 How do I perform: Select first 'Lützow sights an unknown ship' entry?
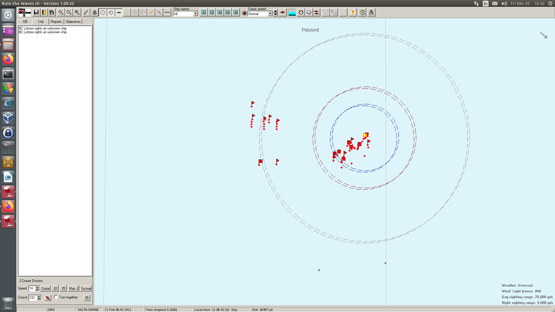tap(43, 28)
